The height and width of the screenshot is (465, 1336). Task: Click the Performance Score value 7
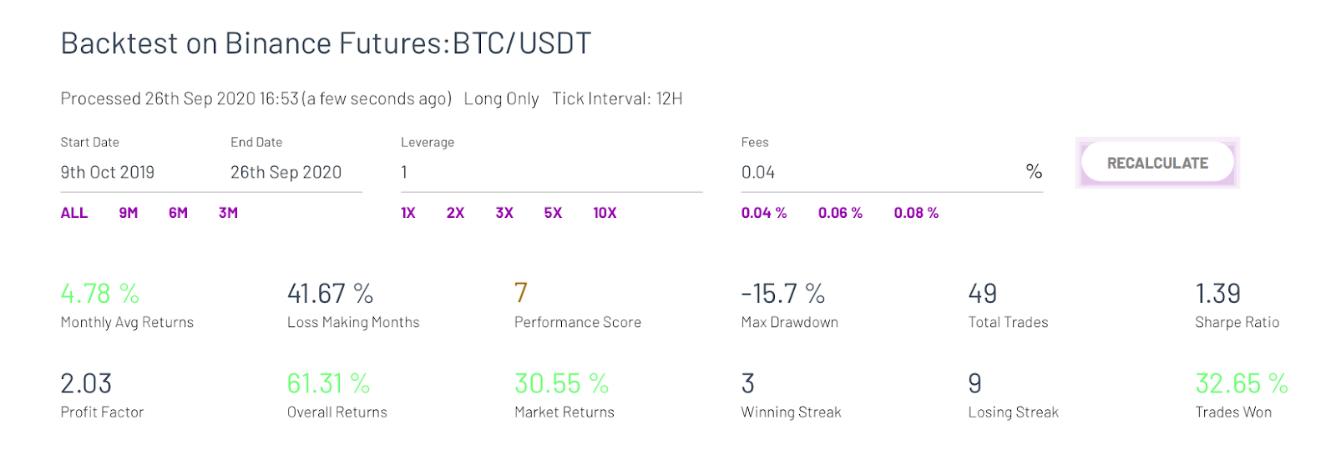click(521, 293)
